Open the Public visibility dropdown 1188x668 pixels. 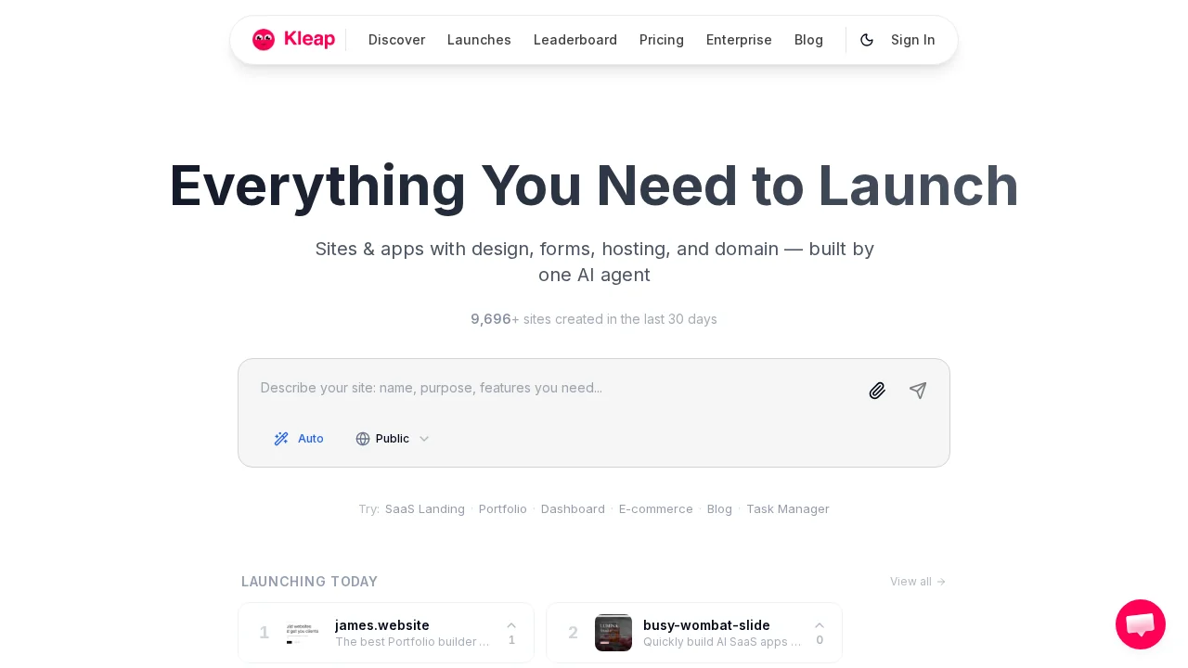click(x=392, y=439)
